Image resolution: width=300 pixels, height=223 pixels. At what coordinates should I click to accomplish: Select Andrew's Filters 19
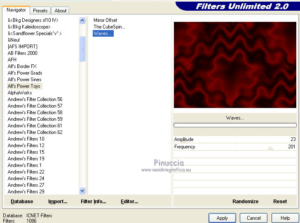pyautogui.click(x=26, y=159)
